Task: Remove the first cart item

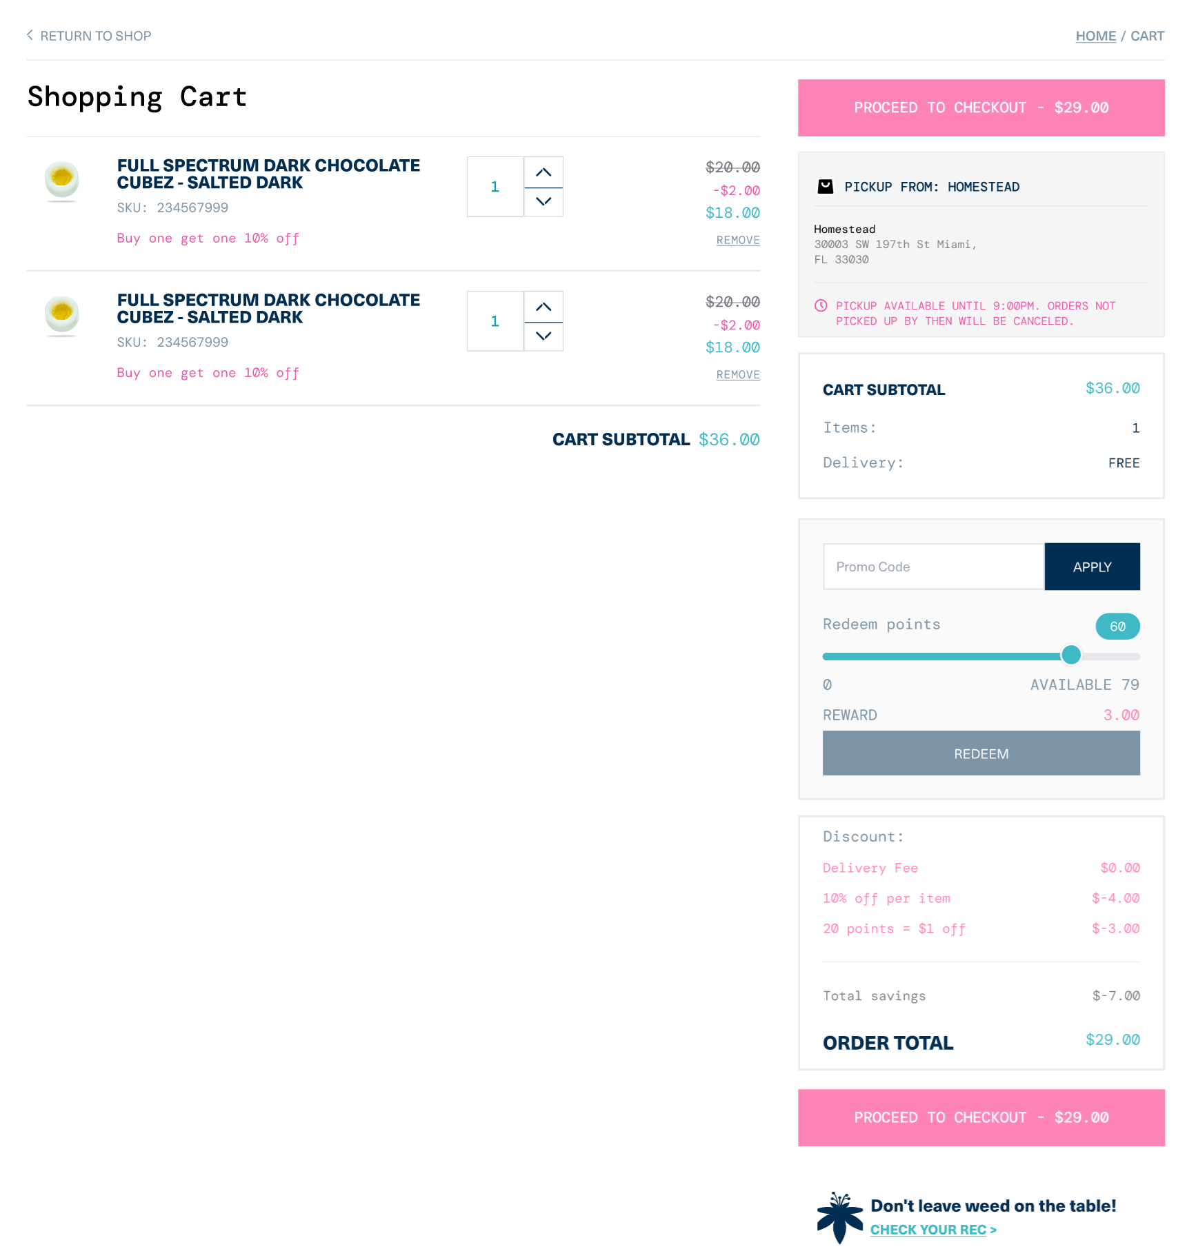Action: (738, 240)
